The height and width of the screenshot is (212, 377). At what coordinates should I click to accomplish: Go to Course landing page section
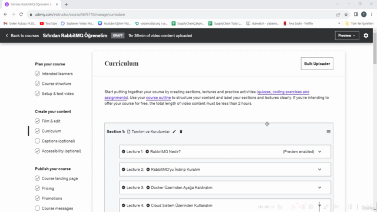point(59,178)
